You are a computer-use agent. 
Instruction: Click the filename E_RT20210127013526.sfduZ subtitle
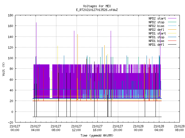pos(97,10)
